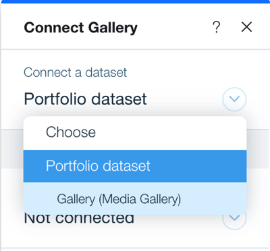
Task: Click blank space right of Gallery (Media Gallery) text
Action: 213,199
